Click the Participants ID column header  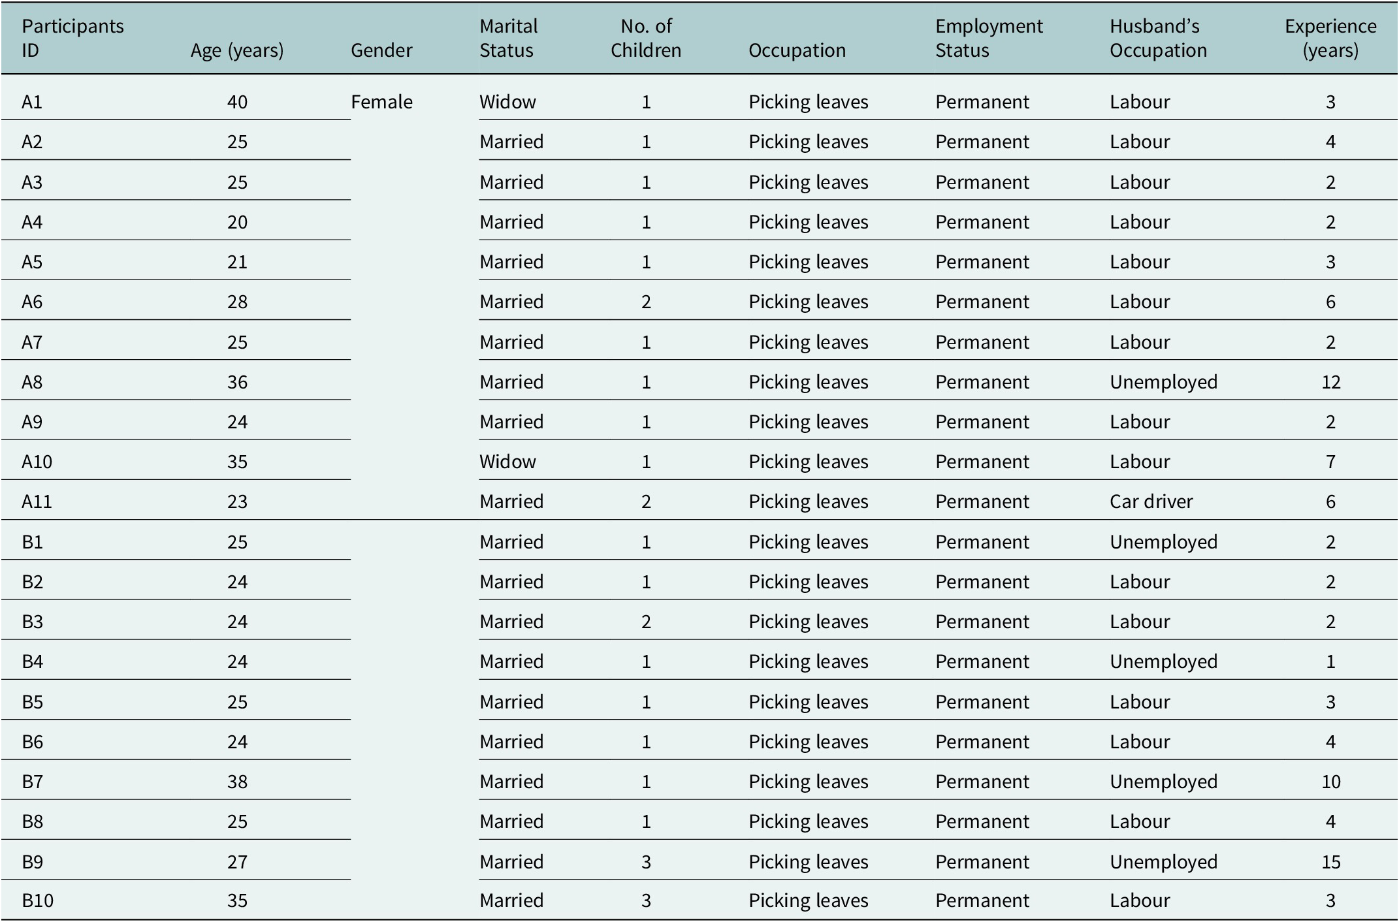click(x=72, y=38)
